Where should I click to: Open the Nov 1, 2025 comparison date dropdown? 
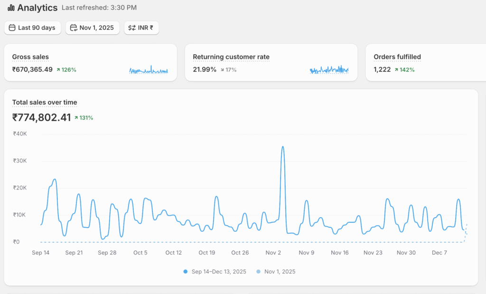pos(93,28)
